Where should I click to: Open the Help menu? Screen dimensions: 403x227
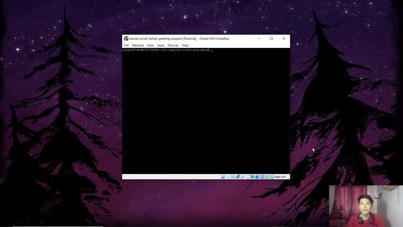click(x=185, y=45)
